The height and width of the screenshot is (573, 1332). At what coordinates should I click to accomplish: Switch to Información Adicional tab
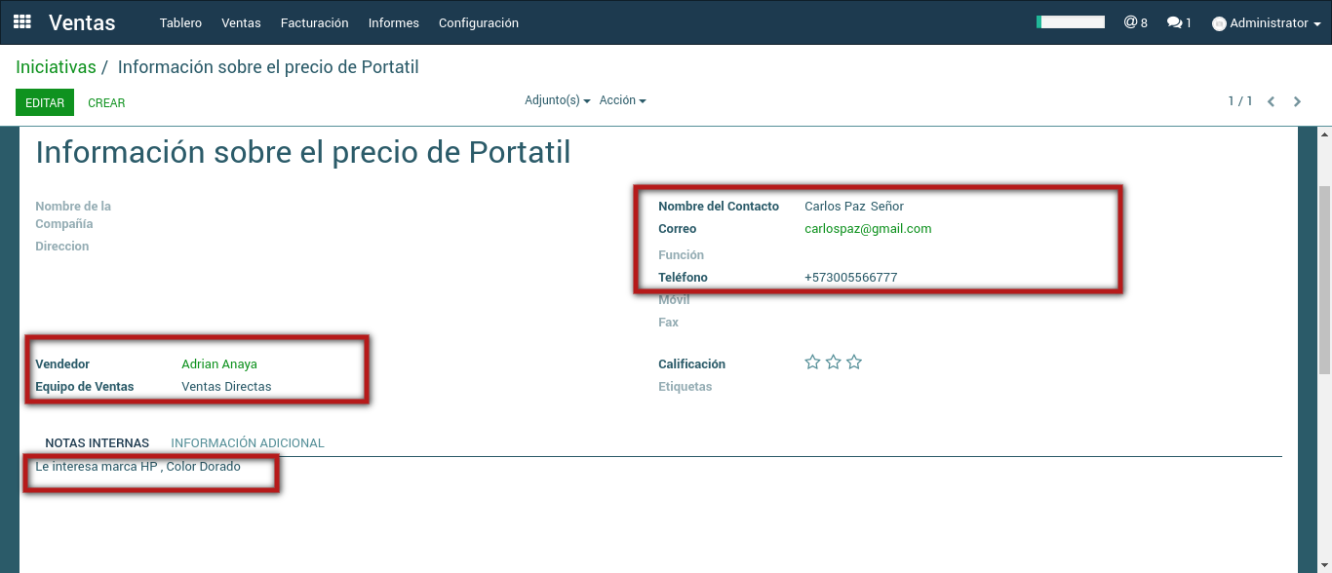(x=248, y=442)
